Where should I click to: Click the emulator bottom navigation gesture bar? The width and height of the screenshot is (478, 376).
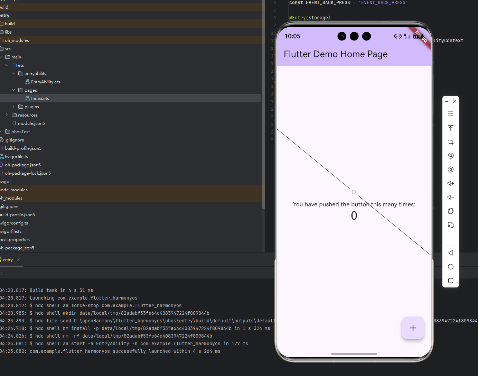(354, 354)
